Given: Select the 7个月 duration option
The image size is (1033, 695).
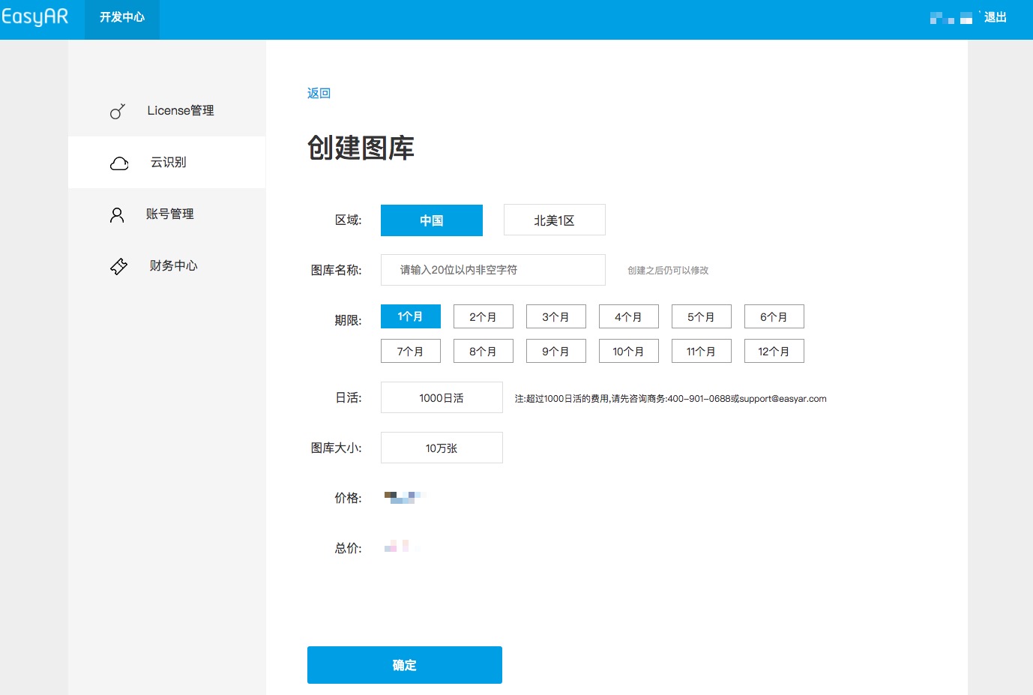Looking at the screenshot, I should 410,350.
